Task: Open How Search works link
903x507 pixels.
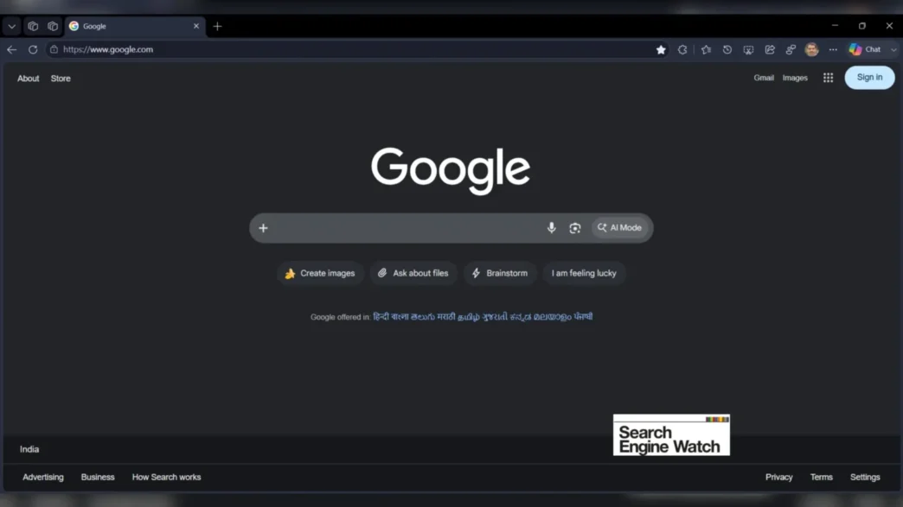Action: 166,477
